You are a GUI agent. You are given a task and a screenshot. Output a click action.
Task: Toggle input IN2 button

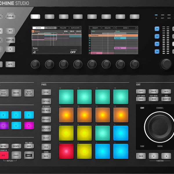click(157, 36)
